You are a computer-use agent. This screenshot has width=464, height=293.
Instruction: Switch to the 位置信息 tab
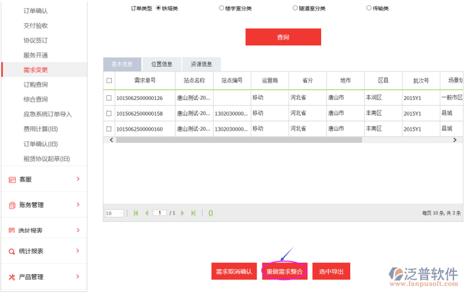click(x=161, y=65)
